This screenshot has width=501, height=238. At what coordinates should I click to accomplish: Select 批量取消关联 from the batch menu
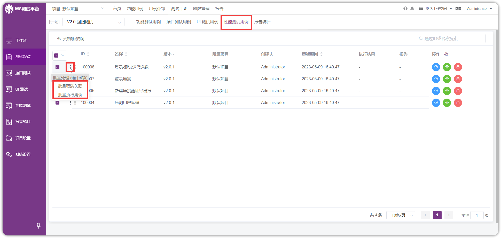point(70,86)
